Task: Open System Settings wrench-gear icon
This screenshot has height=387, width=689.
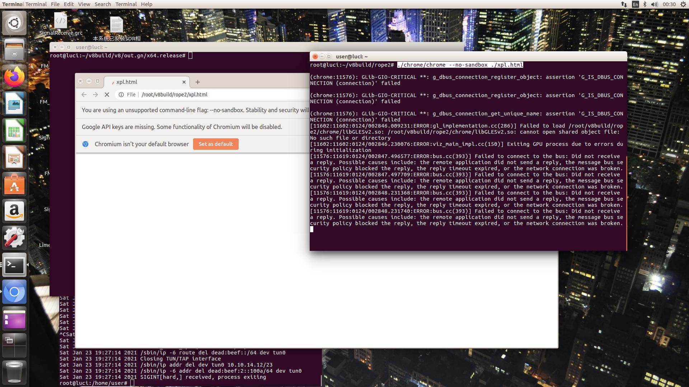Action: [14, 238]
